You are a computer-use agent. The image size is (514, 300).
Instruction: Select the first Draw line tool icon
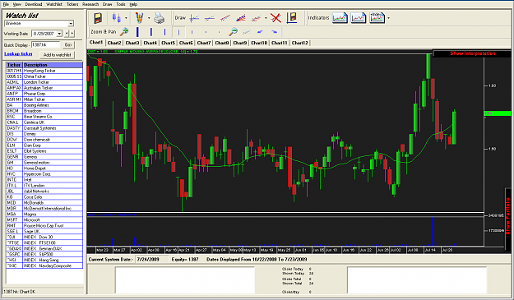[x=194, y=18]
